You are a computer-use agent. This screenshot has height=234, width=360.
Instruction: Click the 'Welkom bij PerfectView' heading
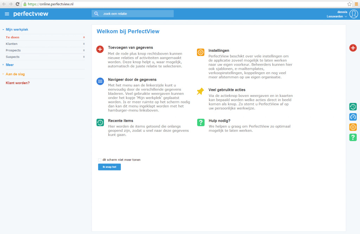click(x=128, y=31)
